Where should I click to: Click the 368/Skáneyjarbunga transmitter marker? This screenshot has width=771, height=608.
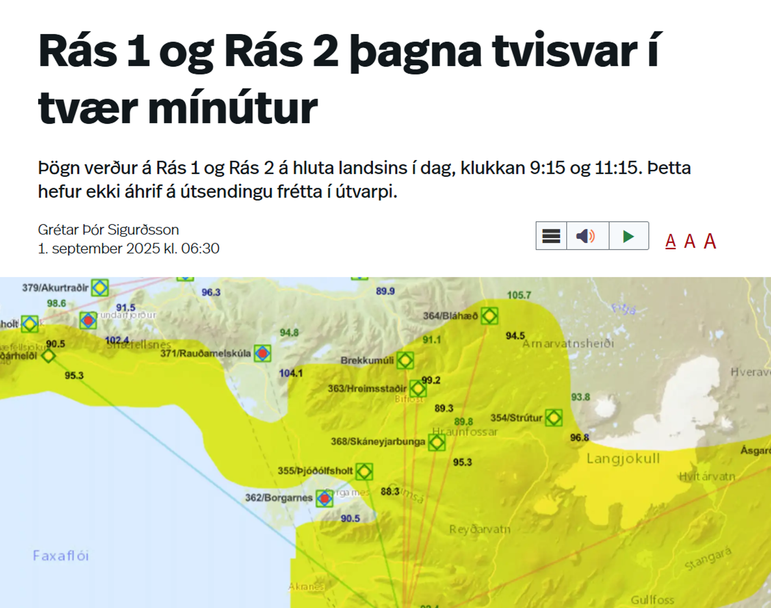436,442
